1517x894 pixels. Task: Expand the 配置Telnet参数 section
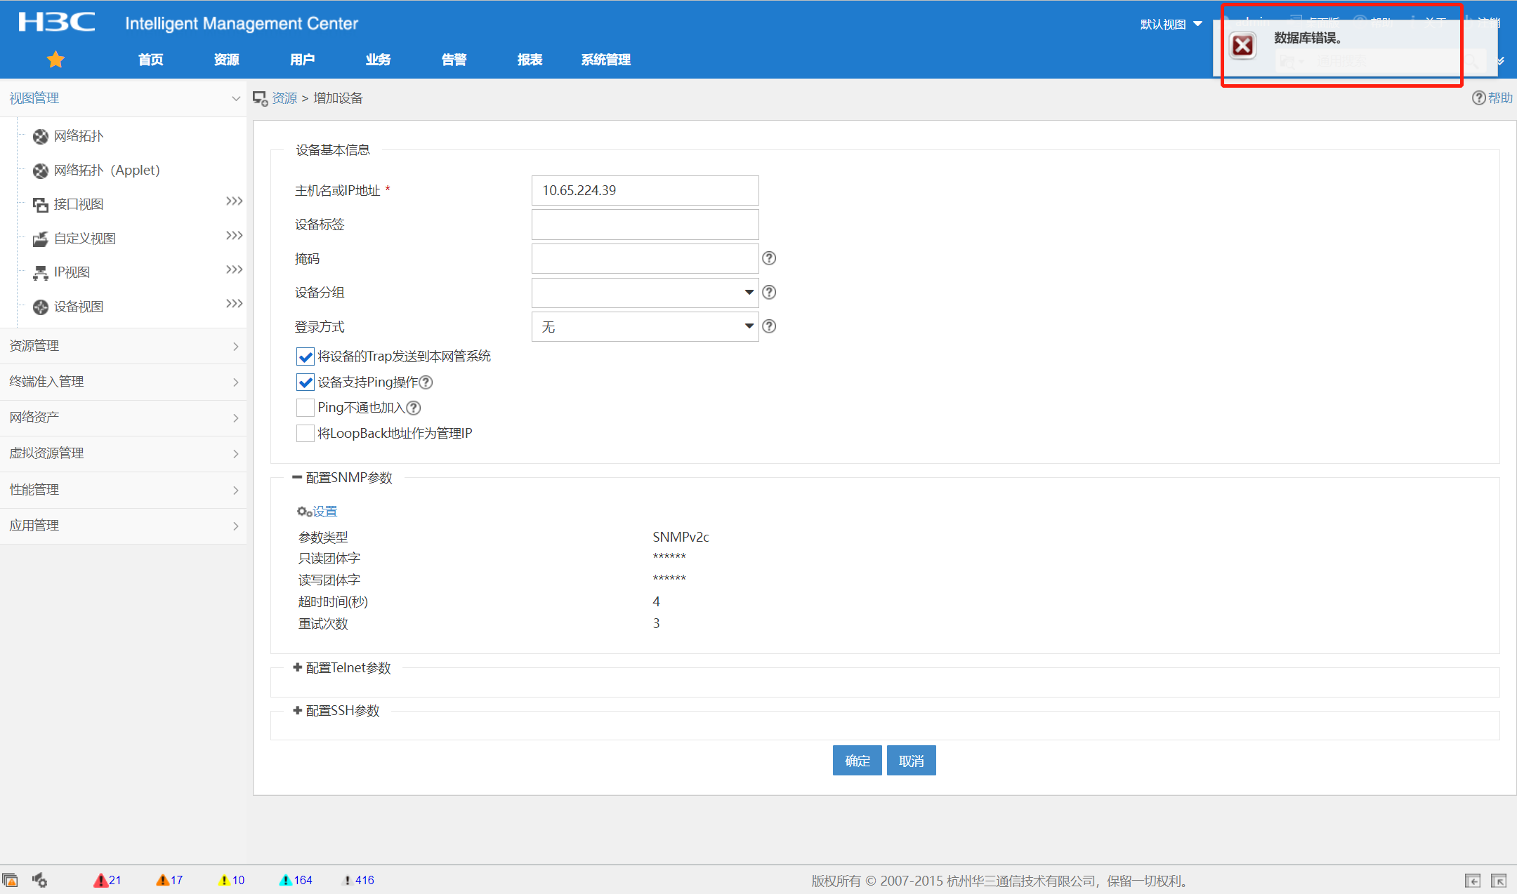298,668
